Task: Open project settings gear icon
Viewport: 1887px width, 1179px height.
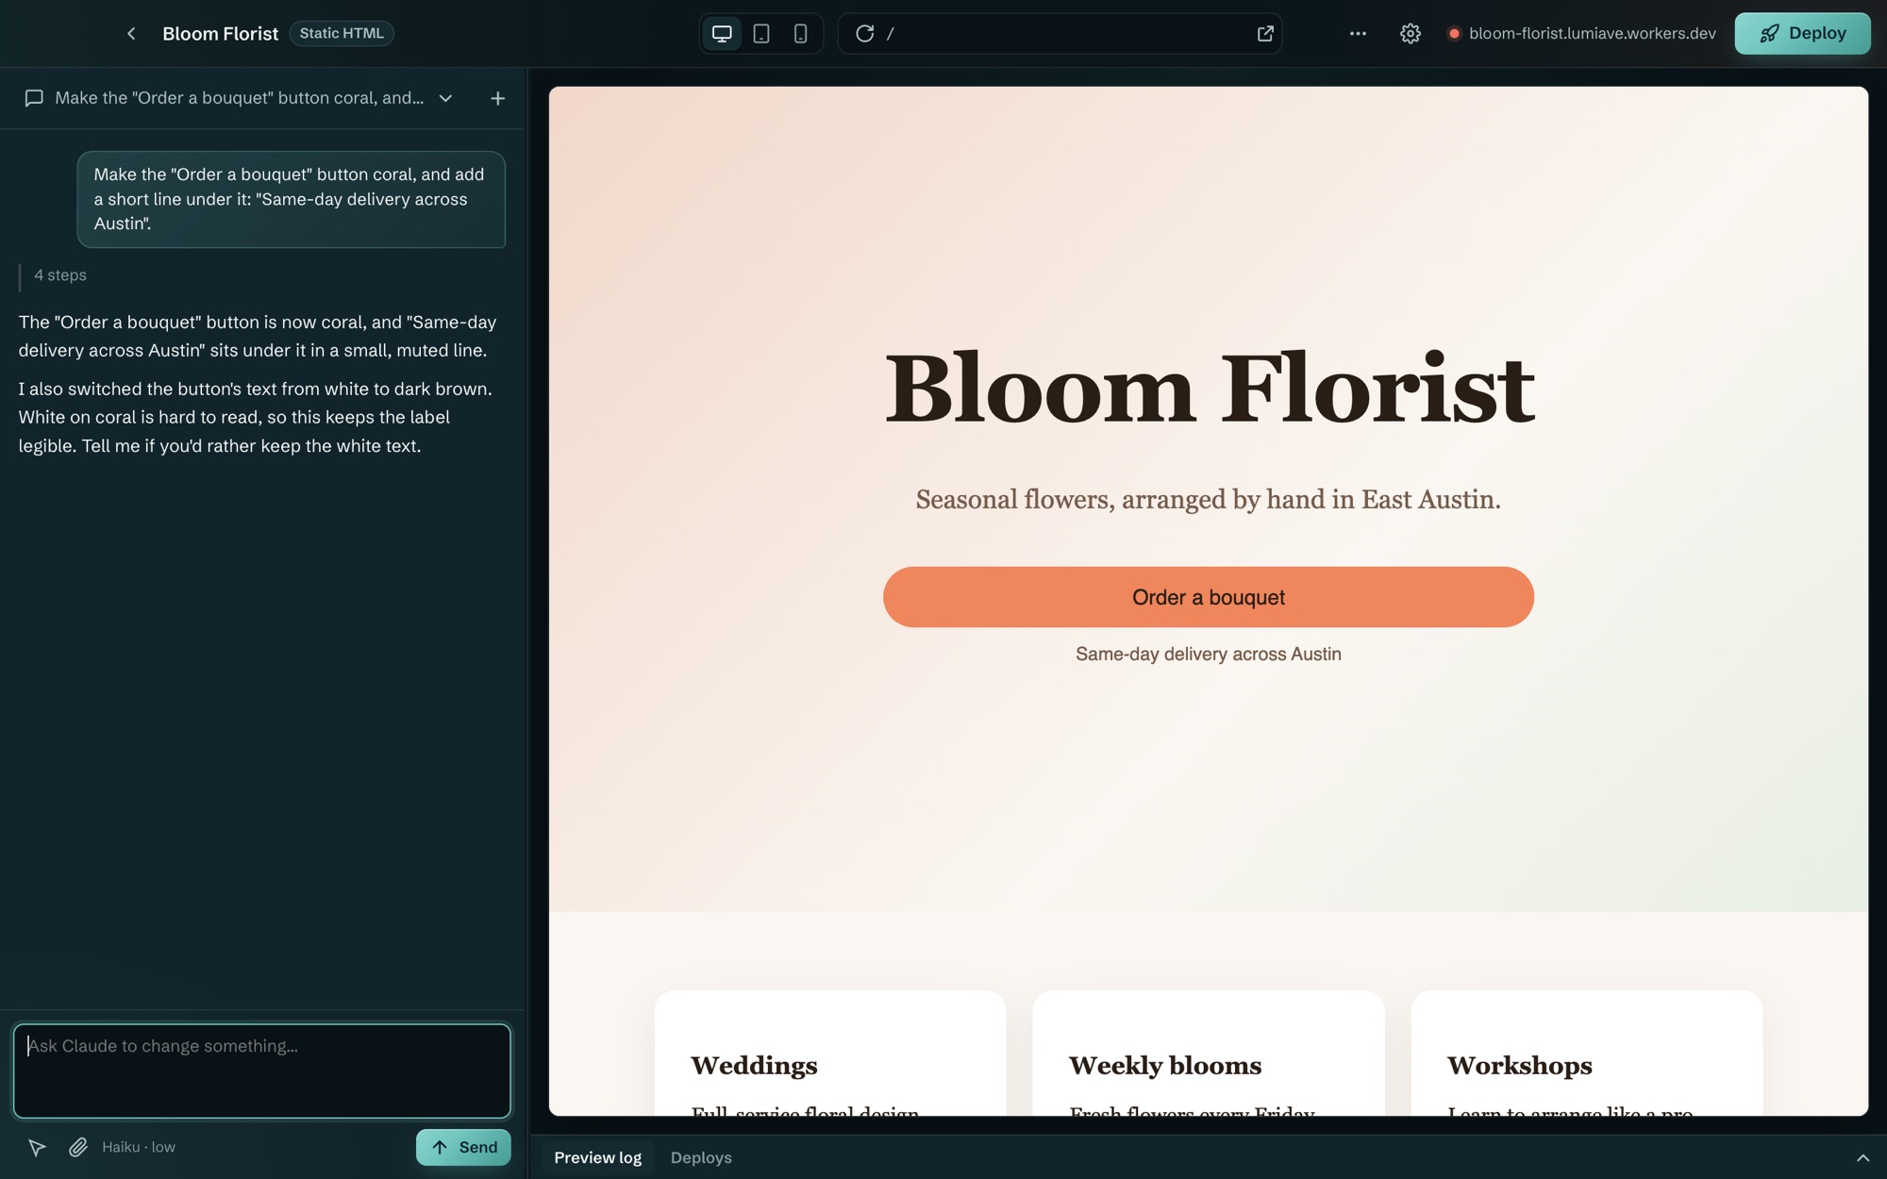Action: coord(1410,34)
